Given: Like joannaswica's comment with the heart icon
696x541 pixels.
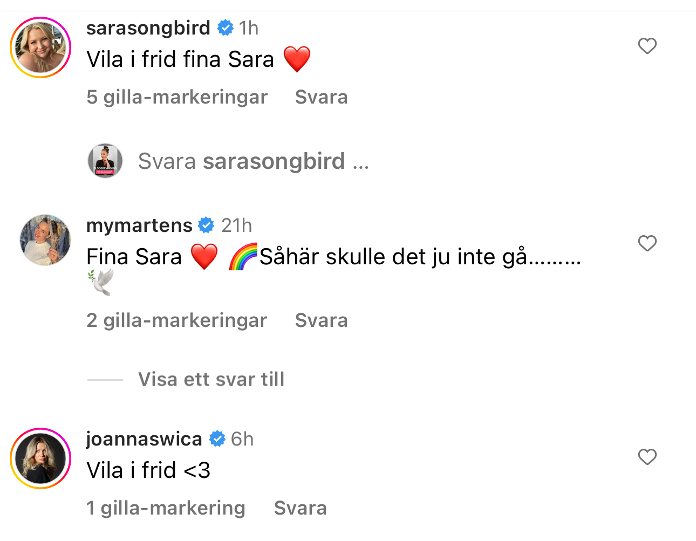Looking at the screenshot, I should 647,457.
